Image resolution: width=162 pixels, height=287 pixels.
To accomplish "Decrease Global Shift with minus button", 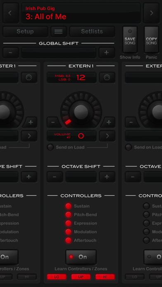I will point(11,53).
